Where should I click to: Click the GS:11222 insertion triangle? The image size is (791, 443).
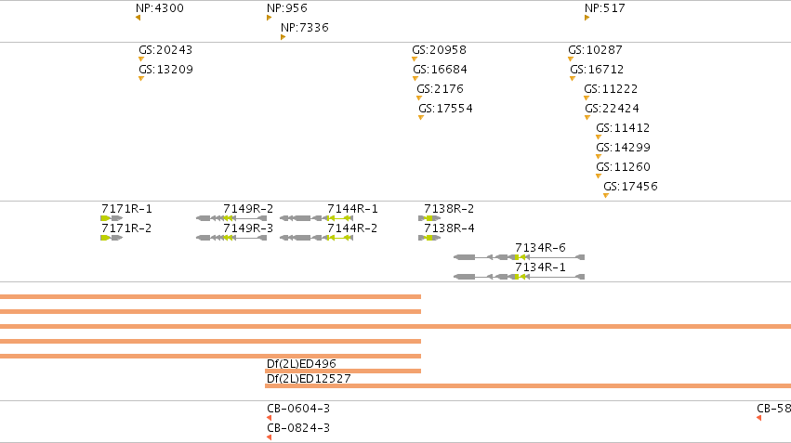click(587, 98)
